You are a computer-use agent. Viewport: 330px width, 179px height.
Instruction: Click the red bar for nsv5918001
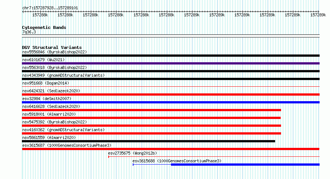151,118
